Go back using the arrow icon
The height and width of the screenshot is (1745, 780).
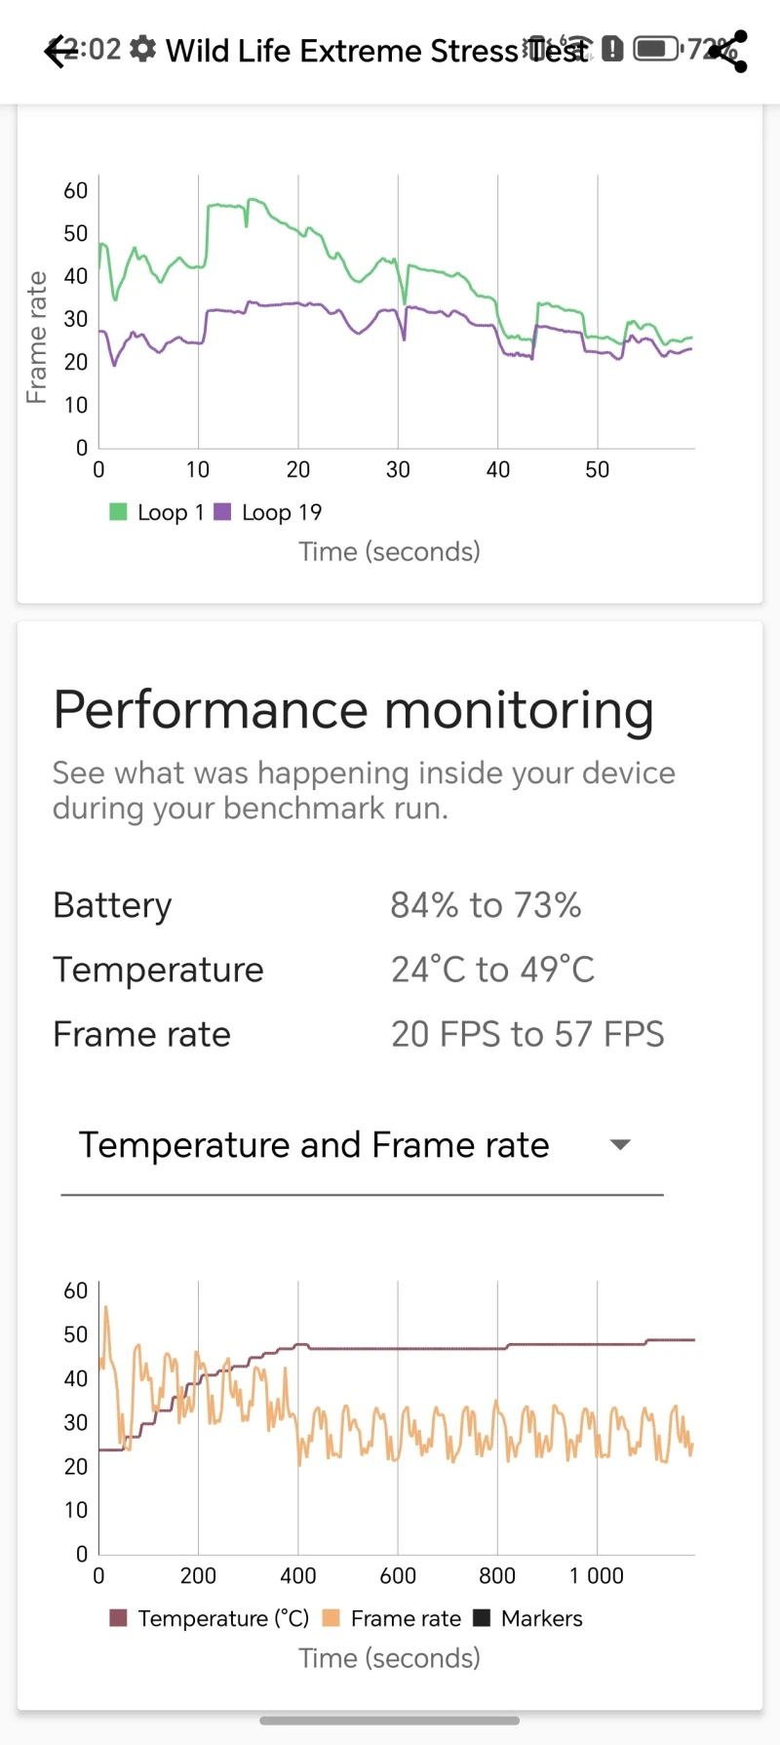(x=58, y=52)
